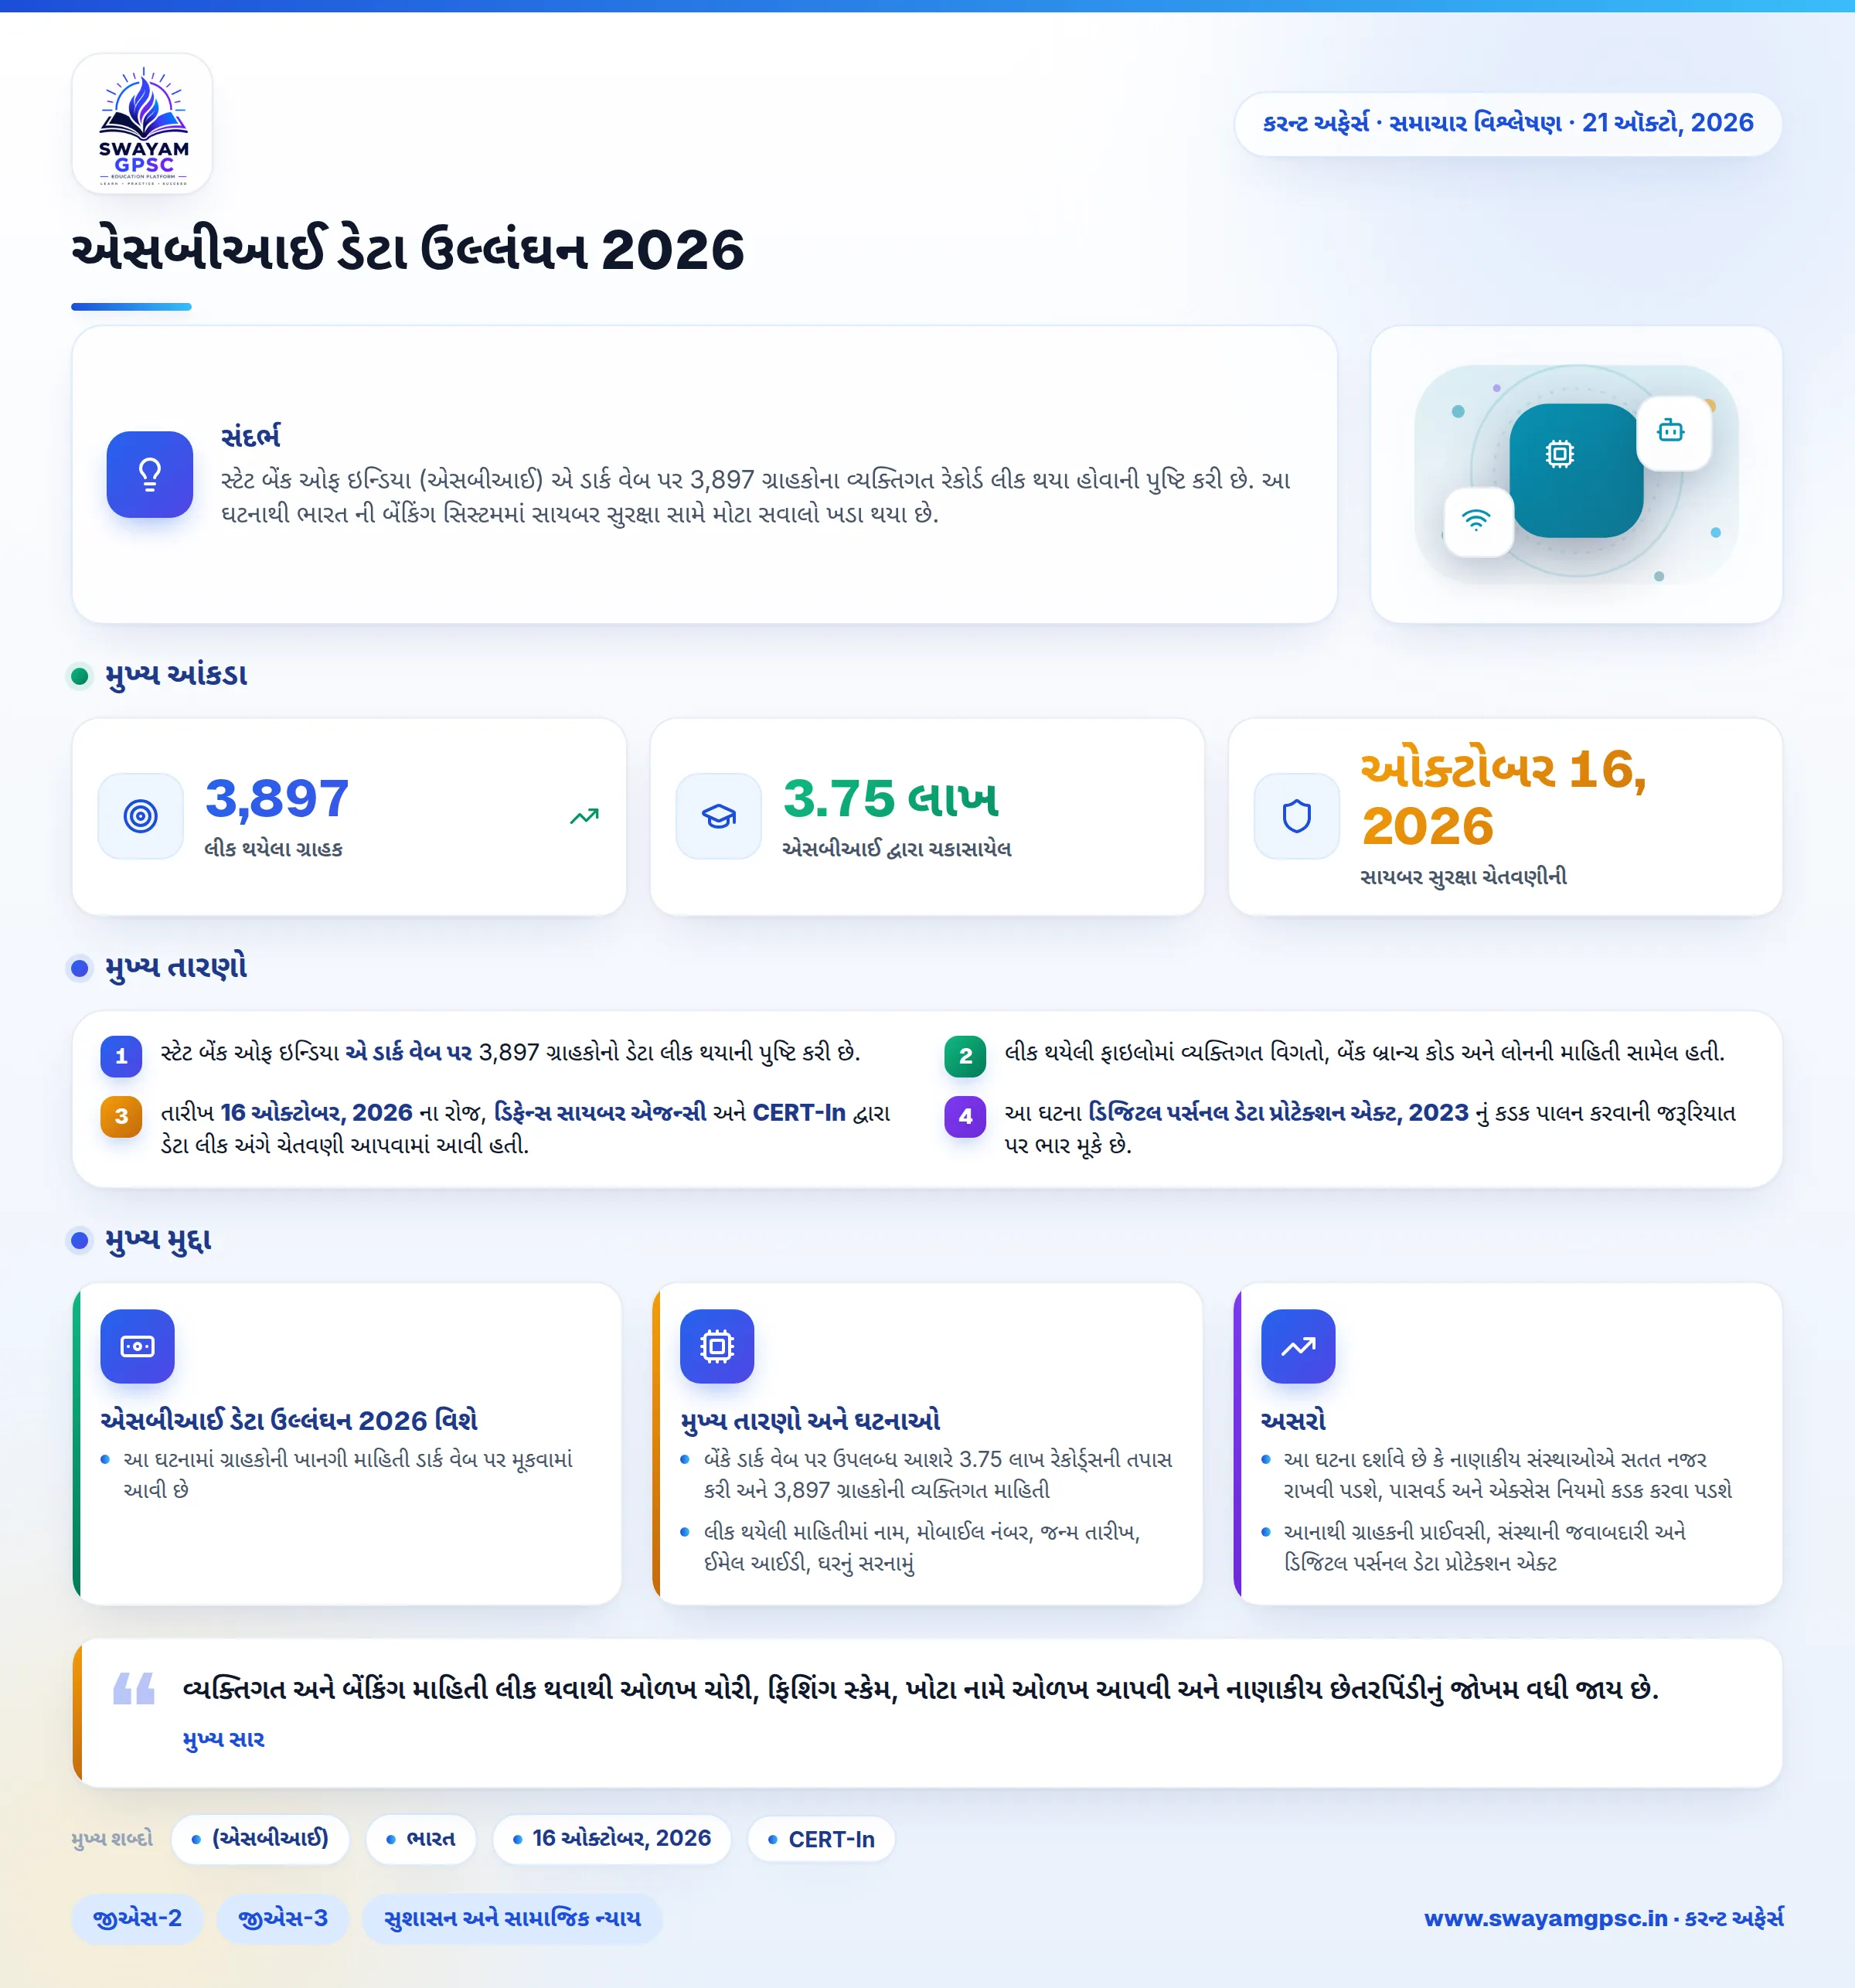The width and height of the screenshot is (1855, 1988).
Task: Click the મુખ્ય શબ્દો label
Action: (x=112, y=1839)
